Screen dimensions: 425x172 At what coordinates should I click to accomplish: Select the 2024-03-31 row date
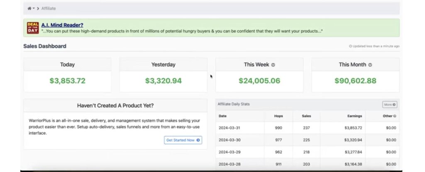coord(230,128)
